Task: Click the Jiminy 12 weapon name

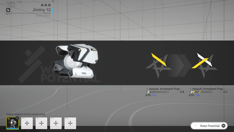Action: tap(41, 10)
